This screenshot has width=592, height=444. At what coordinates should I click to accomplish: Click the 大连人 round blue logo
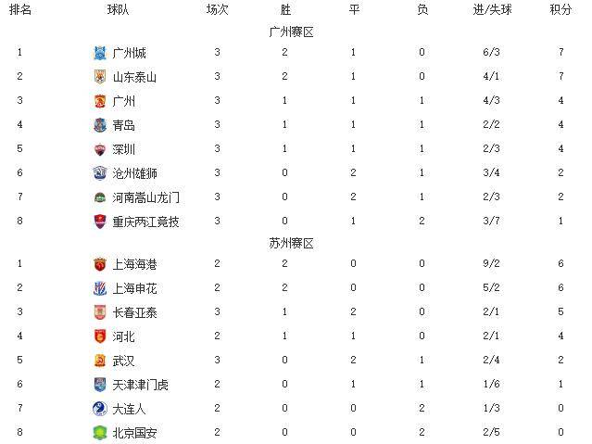coord(100,409)
